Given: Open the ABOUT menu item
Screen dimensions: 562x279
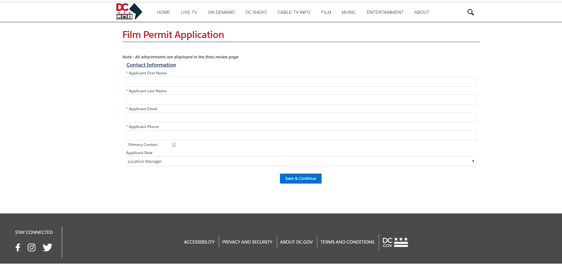Looking at the screenshot, I should click(421, 12).
